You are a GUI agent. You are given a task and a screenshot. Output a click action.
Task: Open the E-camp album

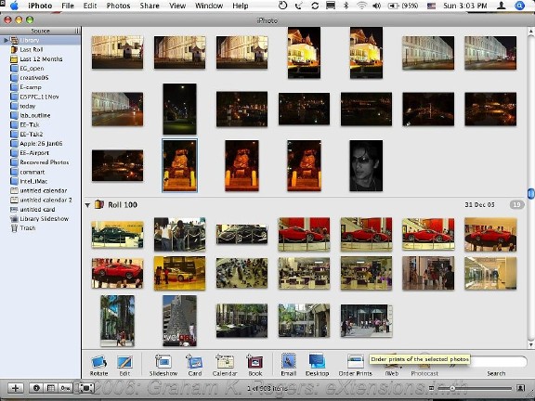click(x=30, y=87)
